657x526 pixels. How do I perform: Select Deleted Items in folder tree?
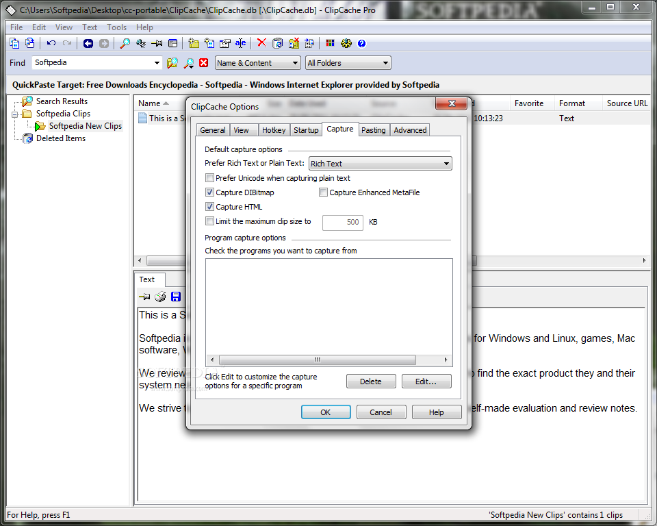(x=61, y=138)
